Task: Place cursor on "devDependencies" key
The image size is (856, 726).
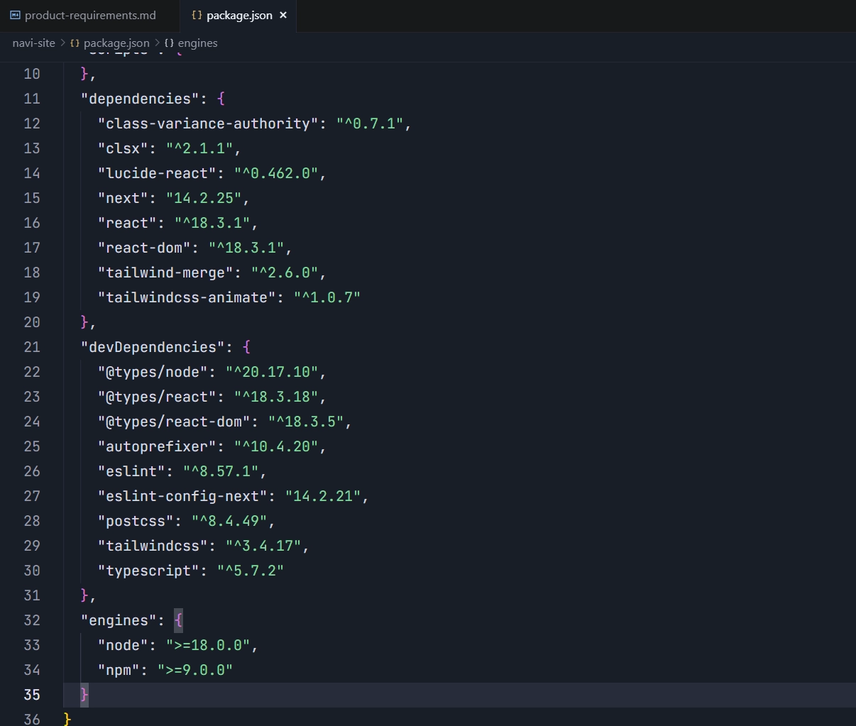Action: (x=153, y=347)
